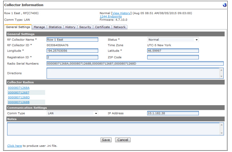Click the RF Collector Name field
This screenshot has height=152, width=232.
(x=72, y=40)
